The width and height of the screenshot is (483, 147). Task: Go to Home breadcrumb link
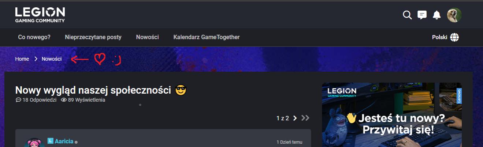(x=22, y=59)
